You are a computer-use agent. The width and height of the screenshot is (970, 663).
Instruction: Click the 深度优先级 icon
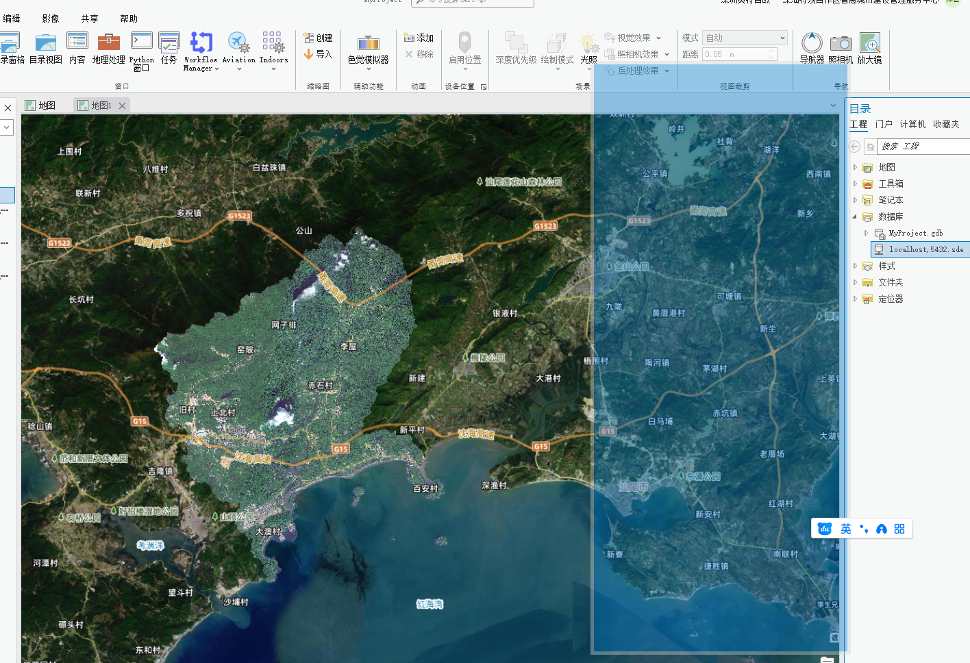point(516,42)
